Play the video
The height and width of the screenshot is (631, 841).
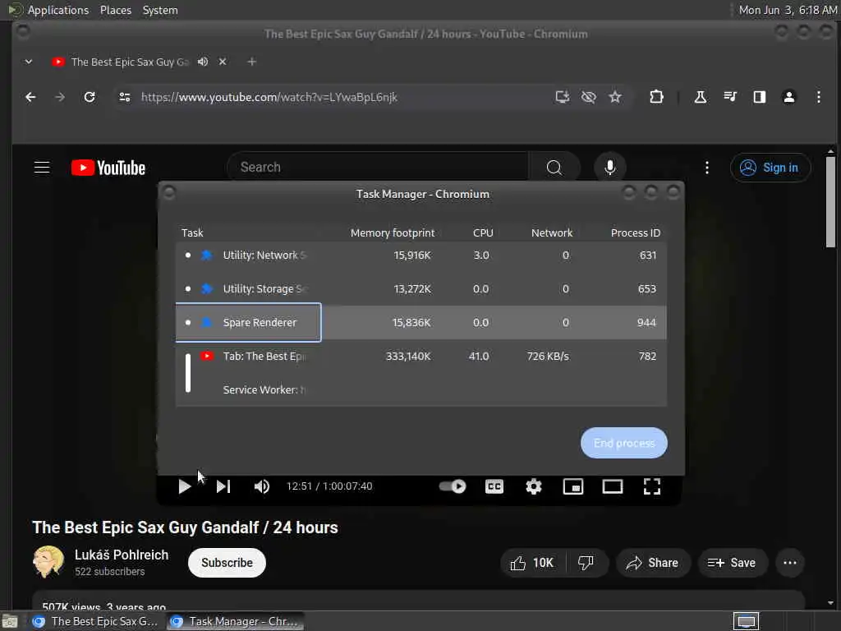pyautogui.click(x=185, y=486)
